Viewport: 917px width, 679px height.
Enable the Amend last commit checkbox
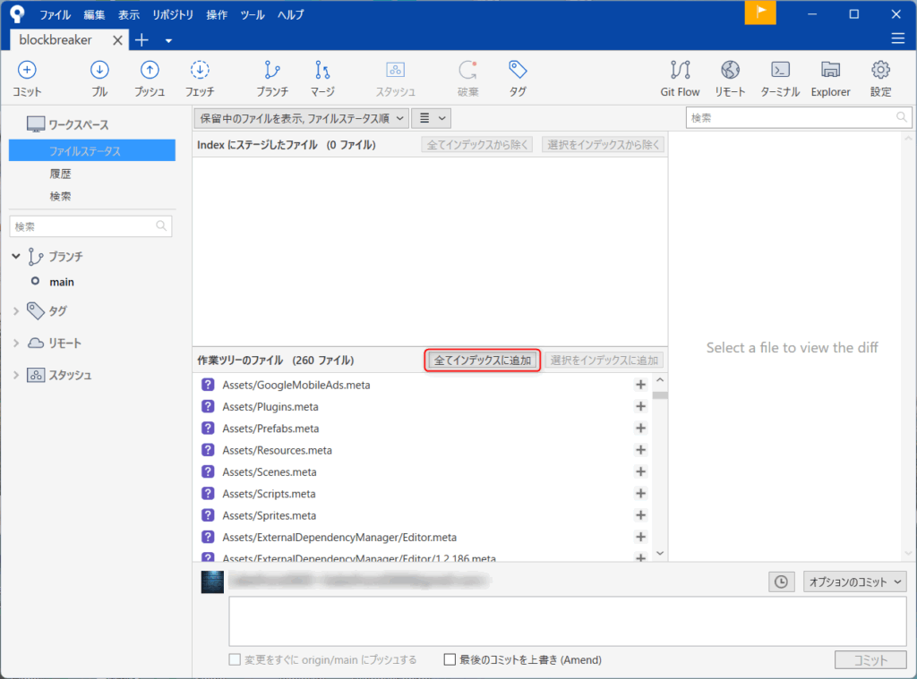pos(450,660)
